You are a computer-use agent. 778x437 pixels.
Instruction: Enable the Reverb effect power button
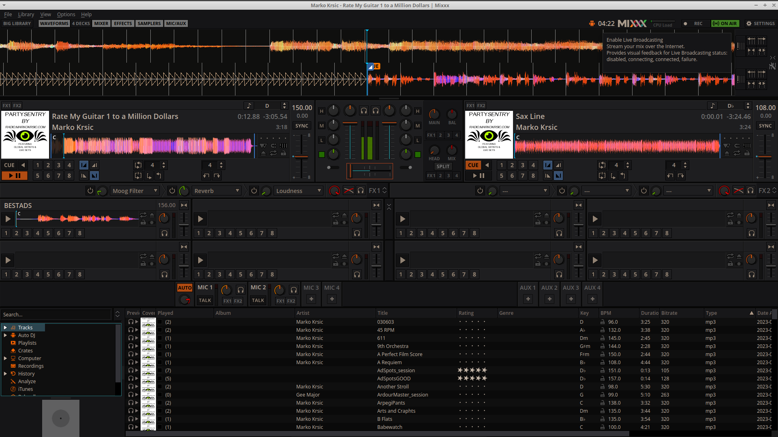coord(172,191)
